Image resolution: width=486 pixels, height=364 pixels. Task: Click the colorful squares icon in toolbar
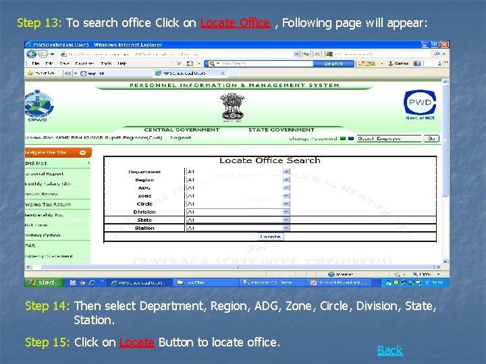click(190, 63)
